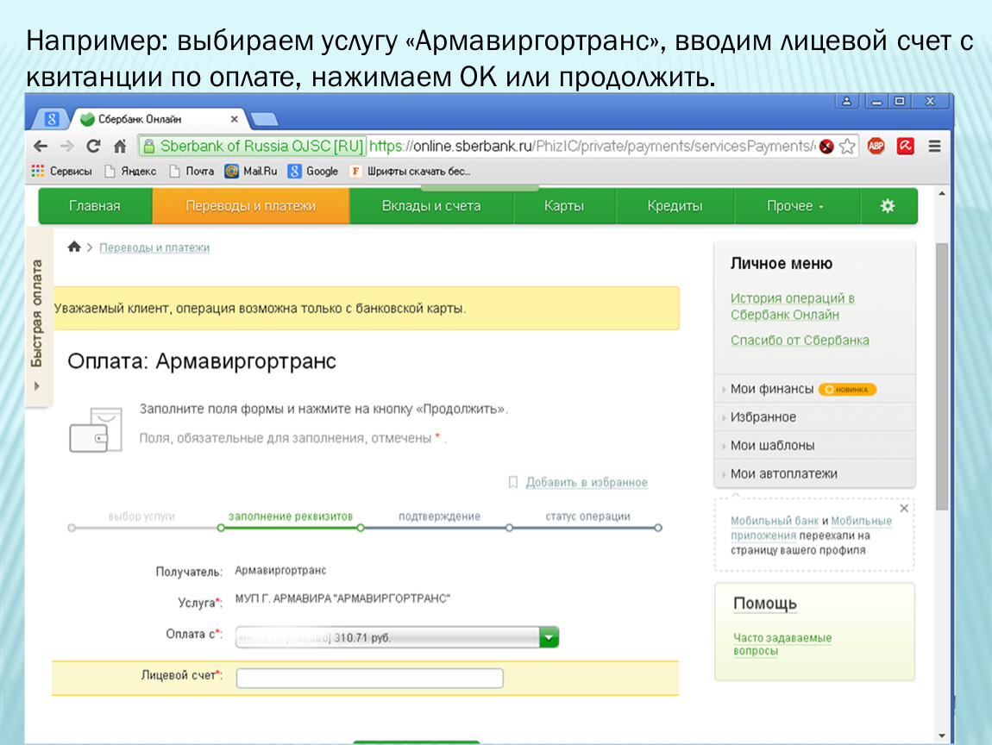Open the Спасибо от Сбербанка link
Viewport: 992px width, 745px height.
click(x=800, y=341)
